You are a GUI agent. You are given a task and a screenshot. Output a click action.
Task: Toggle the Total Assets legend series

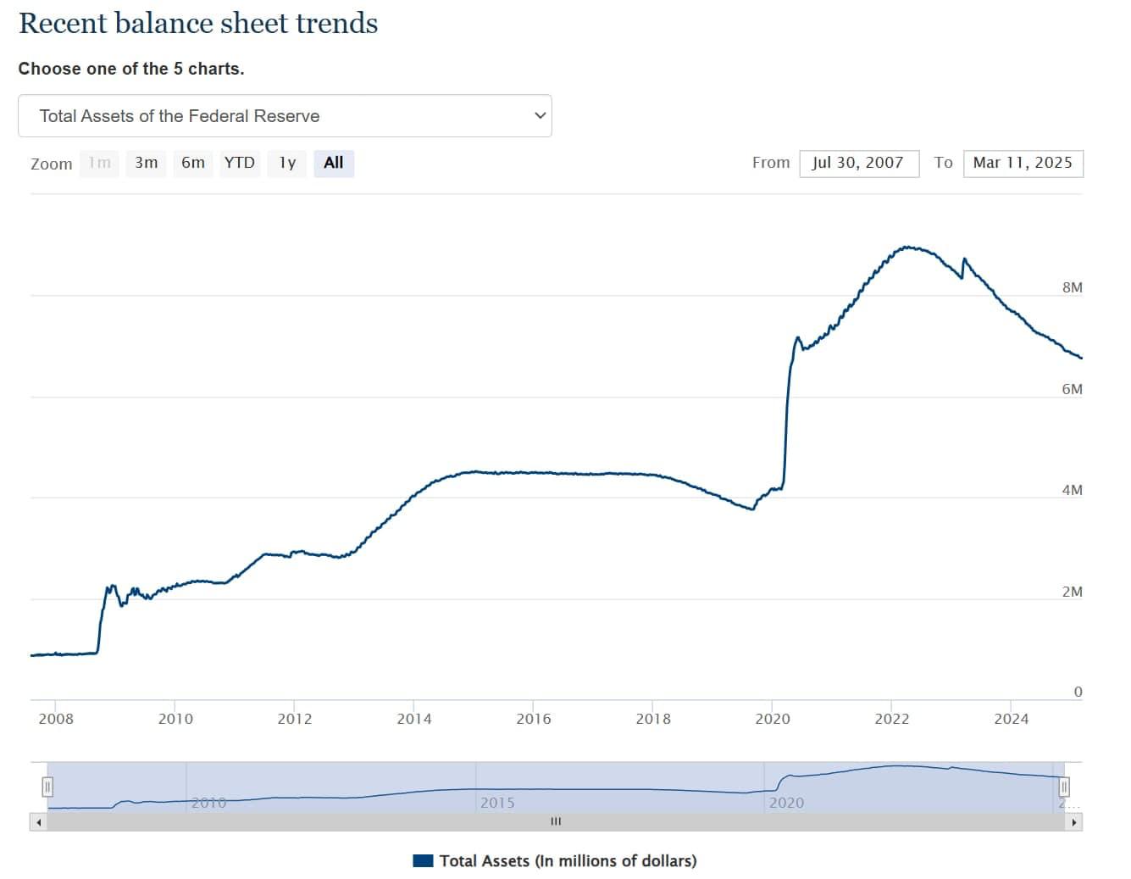567,861
